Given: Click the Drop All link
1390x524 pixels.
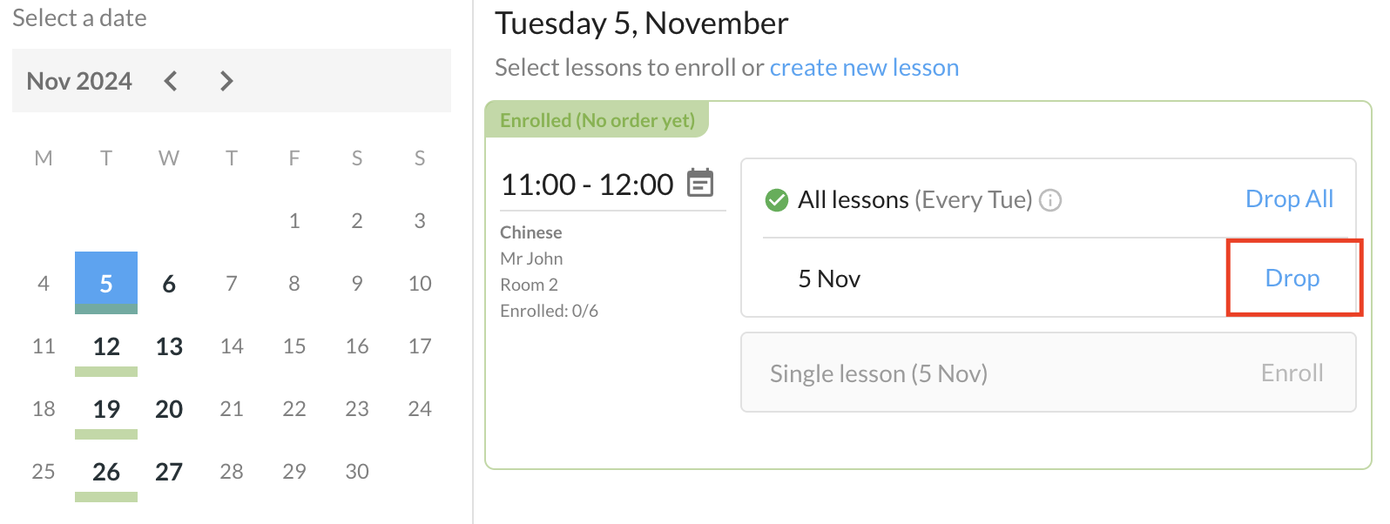Looking at the screenshot, I should (x=1289, y=199).
